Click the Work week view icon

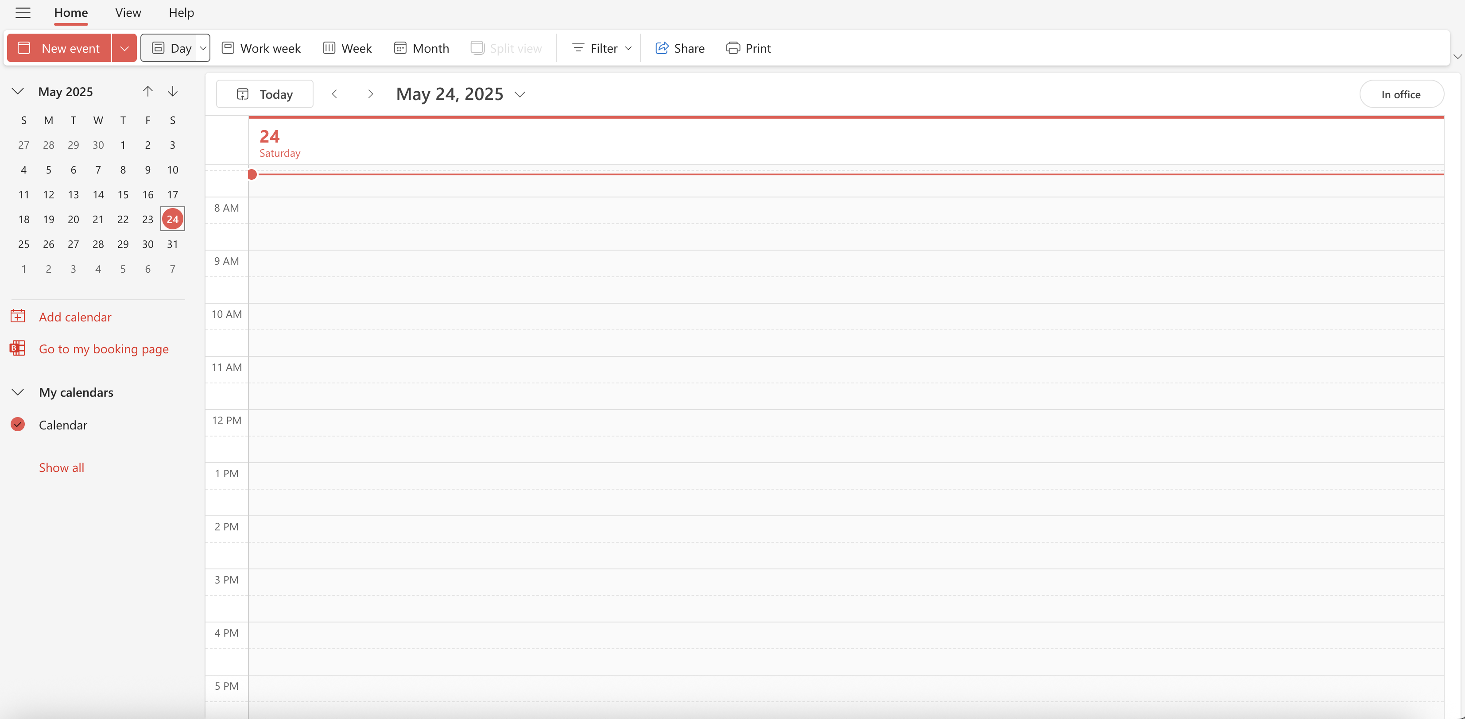[x=228, y=48]
